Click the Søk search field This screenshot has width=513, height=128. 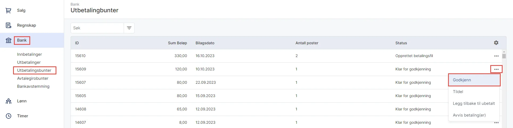pyautogui.click(x=97, y=28)
